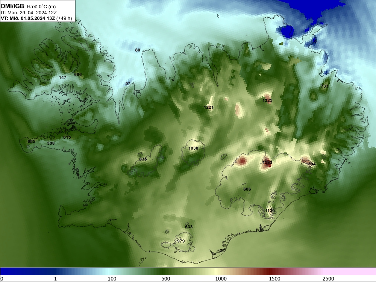Click the 1 label on the color scale
376x282 pixels.
point(55,279)
